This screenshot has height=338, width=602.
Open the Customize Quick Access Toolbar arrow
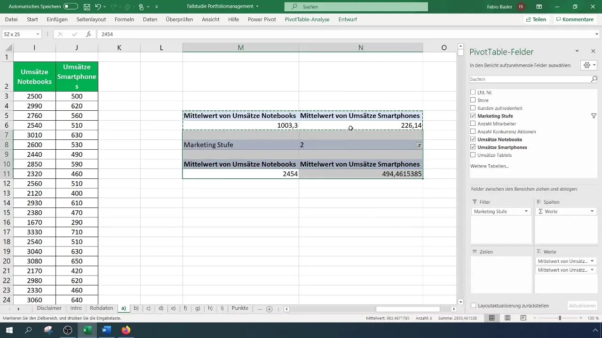click(x=157, y=7)
